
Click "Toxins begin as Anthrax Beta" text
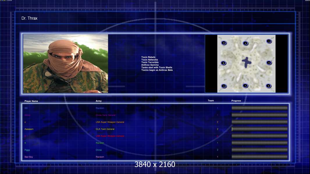[x=157, y=70]
